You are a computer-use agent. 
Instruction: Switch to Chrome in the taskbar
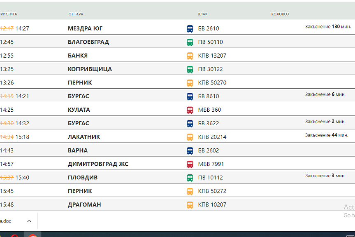pos(32,235)
